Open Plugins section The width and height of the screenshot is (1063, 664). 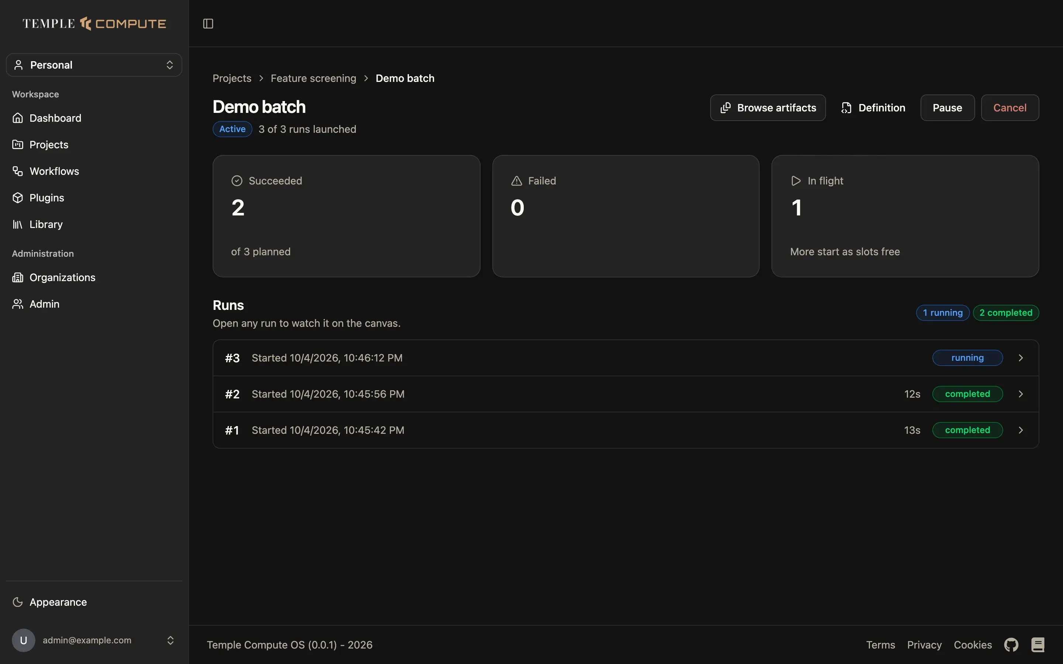tap(94, 198)
